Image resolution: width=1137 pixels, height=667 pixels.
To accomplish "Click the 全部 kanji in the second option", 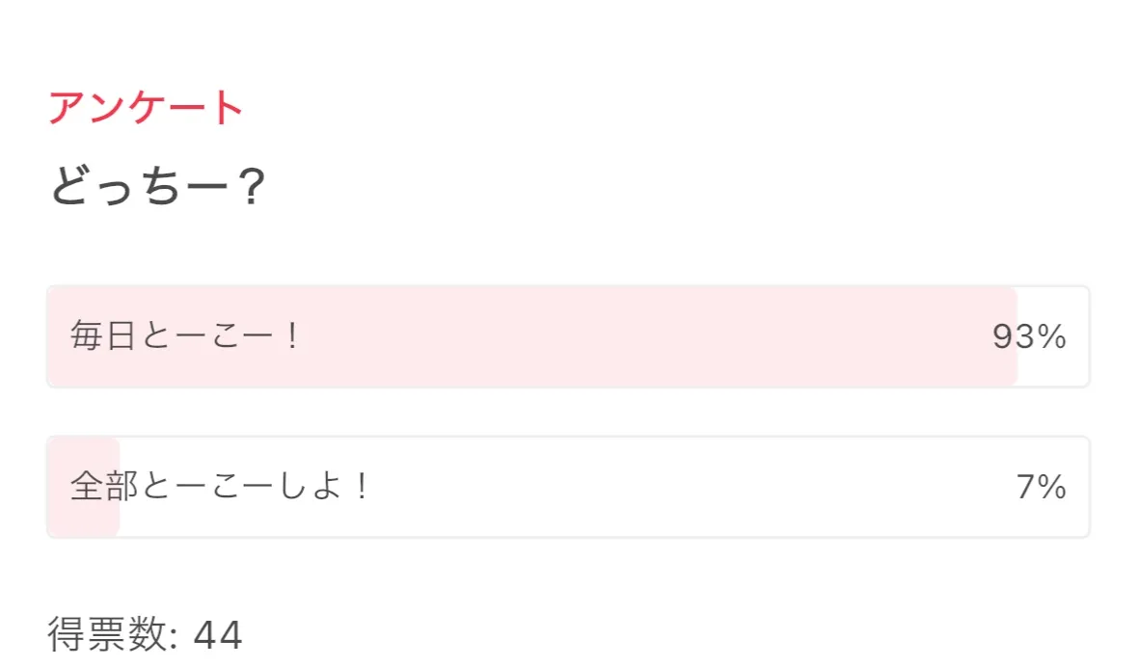I will (103, 487).
